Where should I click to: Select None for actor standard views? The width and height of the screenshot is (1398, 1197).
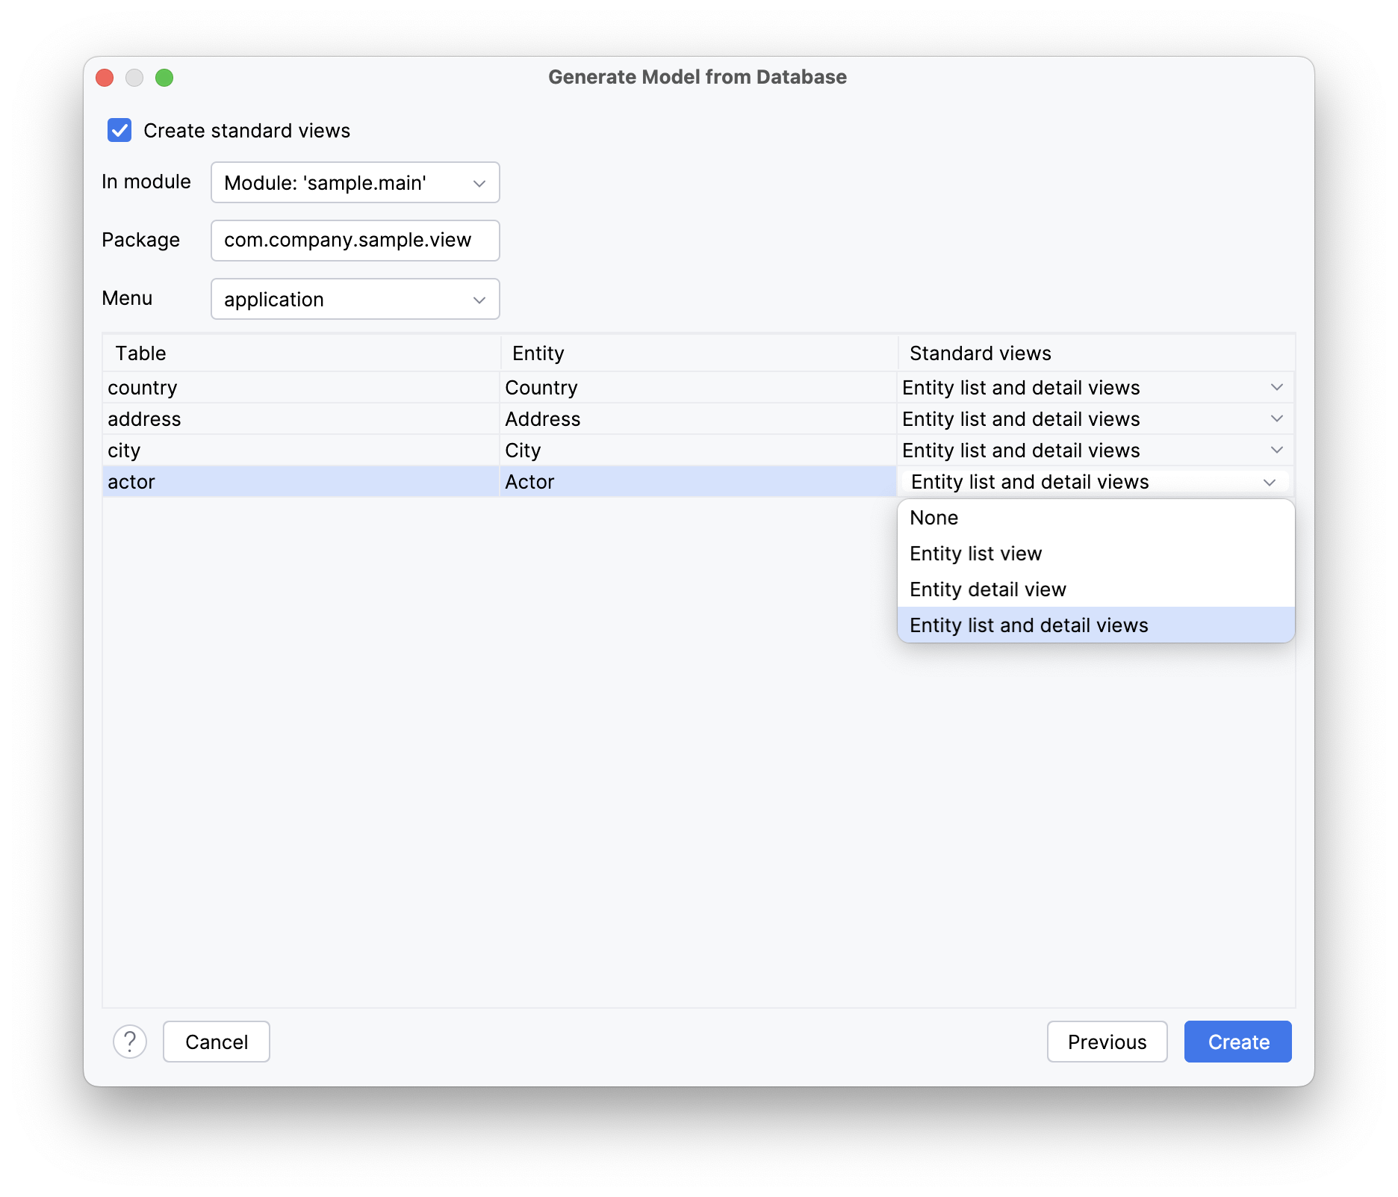tap(933, 517)
